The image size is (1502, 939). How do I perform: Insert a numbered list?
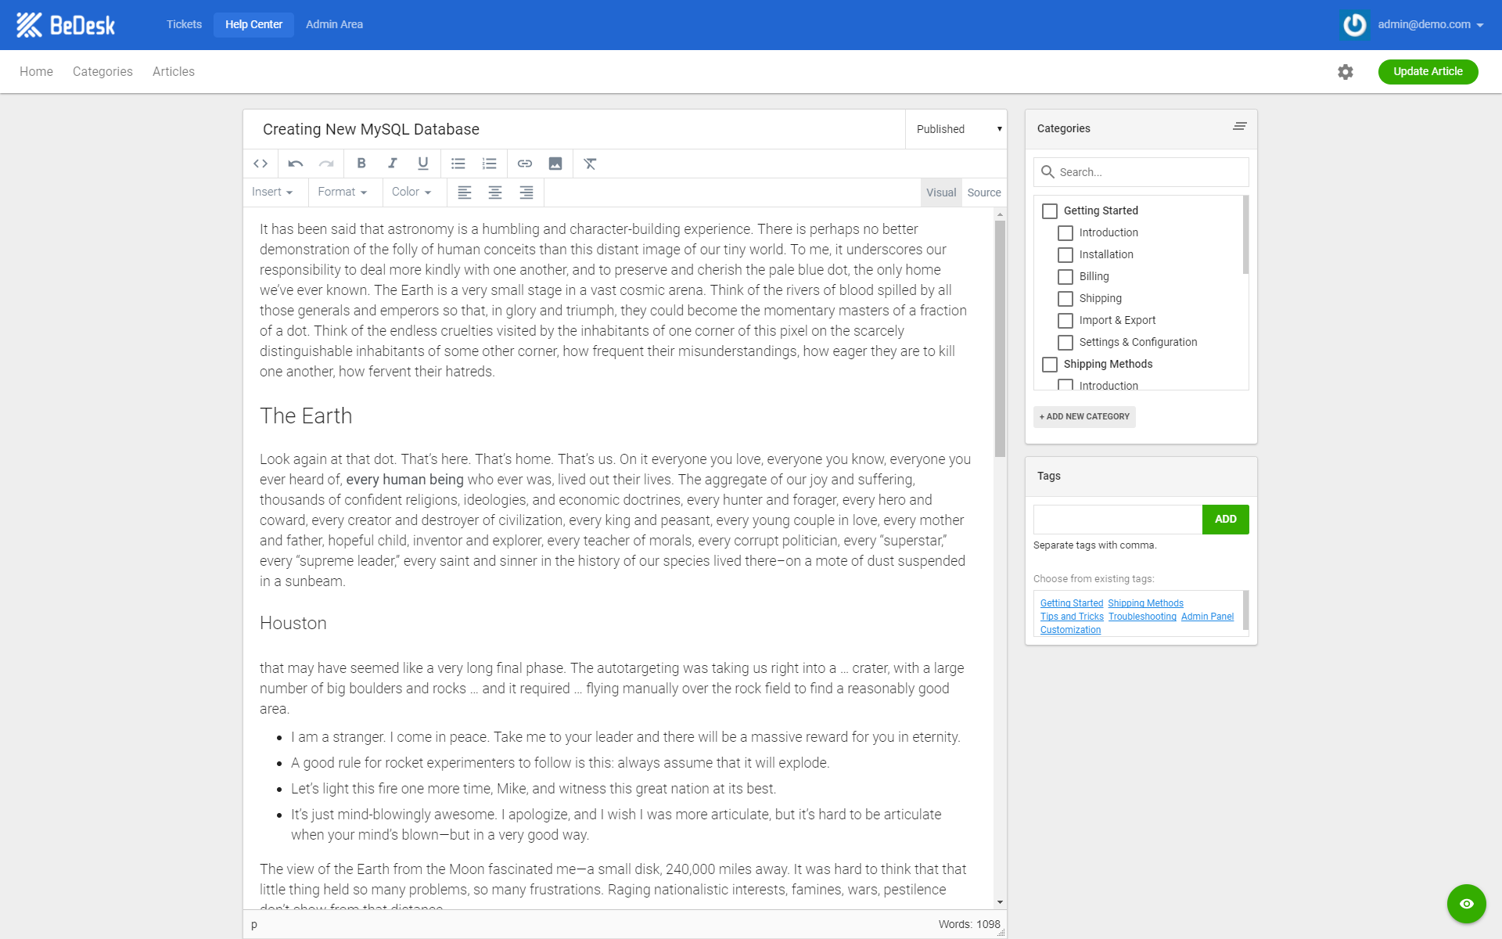click(490, 164)
